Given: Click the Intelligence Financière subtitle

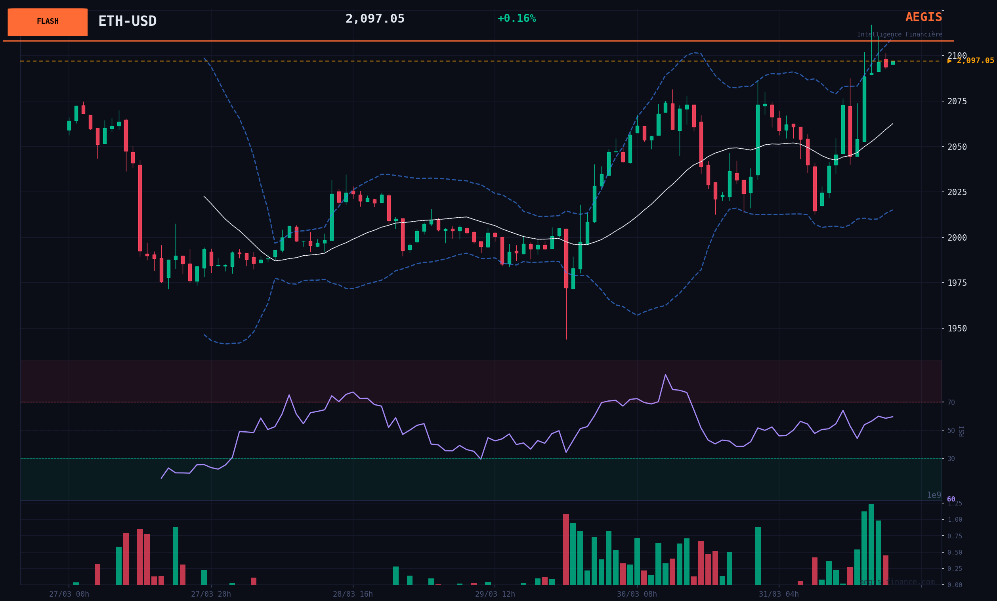Looking at the screenshot, I should (x=899, y=34).
